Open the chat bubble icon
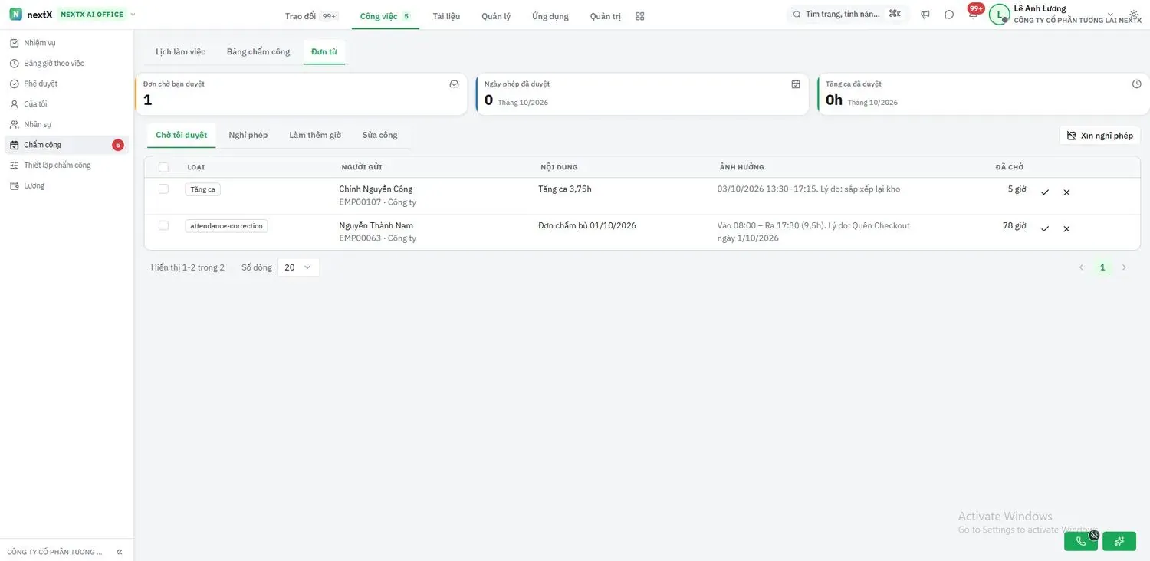 coord(949,15)
